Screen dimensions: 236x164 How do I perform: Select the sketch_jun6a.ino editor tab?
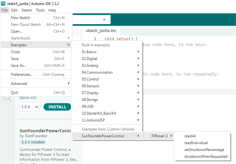tap(101, 31)
